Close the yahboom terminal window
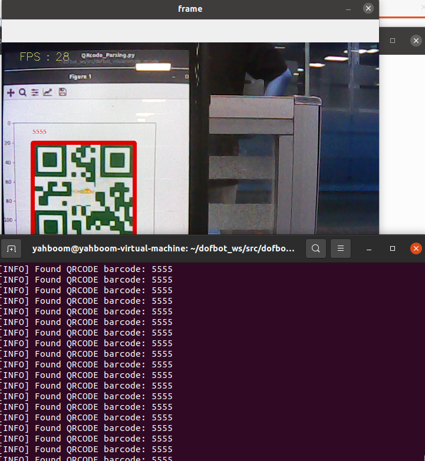Viewport: 425px width, 461px height. tap(416, 248)
